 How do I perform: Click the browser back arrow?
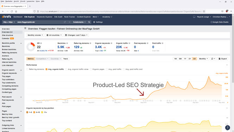coord(3,11)
